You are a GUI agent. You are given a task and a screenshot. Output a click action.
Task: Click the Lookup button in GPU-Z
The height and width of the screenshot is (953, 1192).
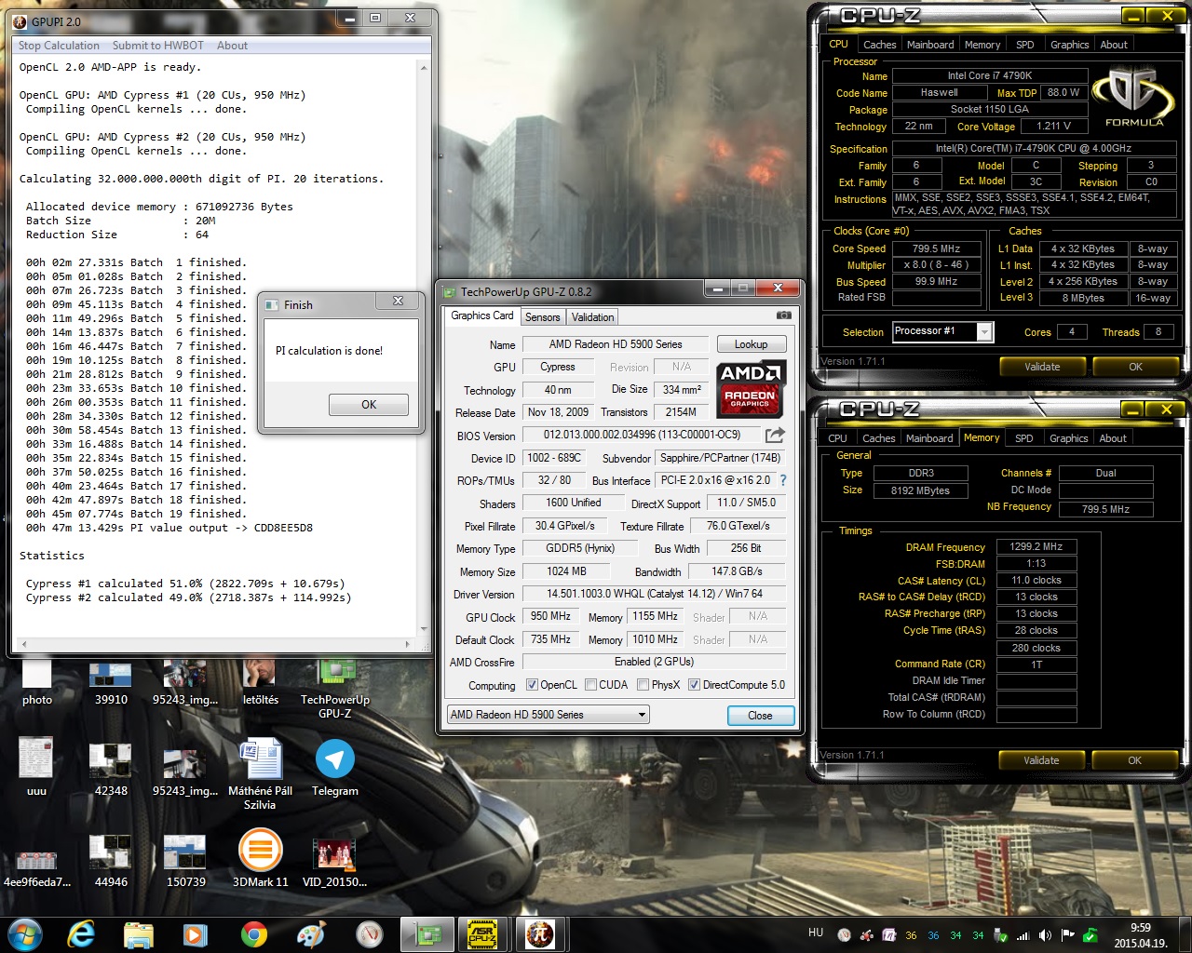pyautogui.click(x=752, y=344)
